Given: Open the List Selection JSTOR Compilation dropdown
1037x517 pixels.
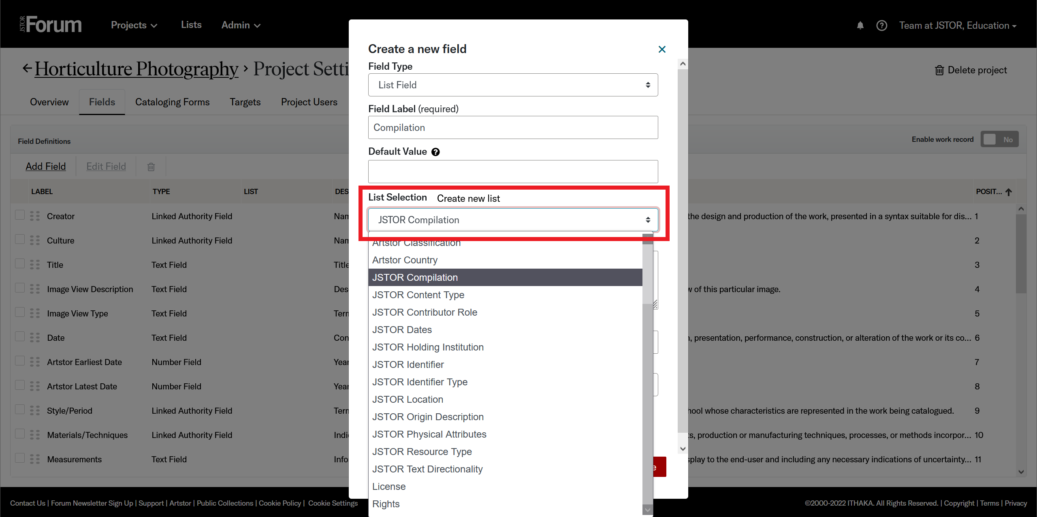Looking at the screenshot, I should 513,220.
